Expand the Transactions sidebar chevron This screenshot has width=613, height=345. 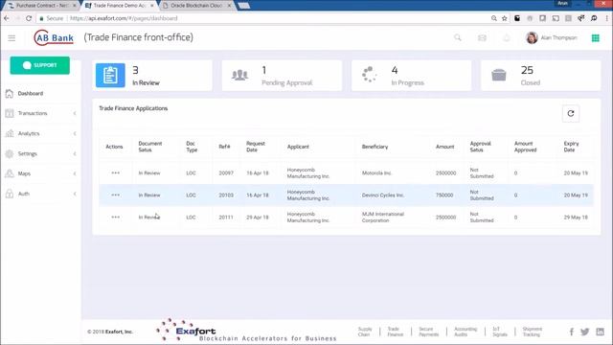(x=75, y=113)
